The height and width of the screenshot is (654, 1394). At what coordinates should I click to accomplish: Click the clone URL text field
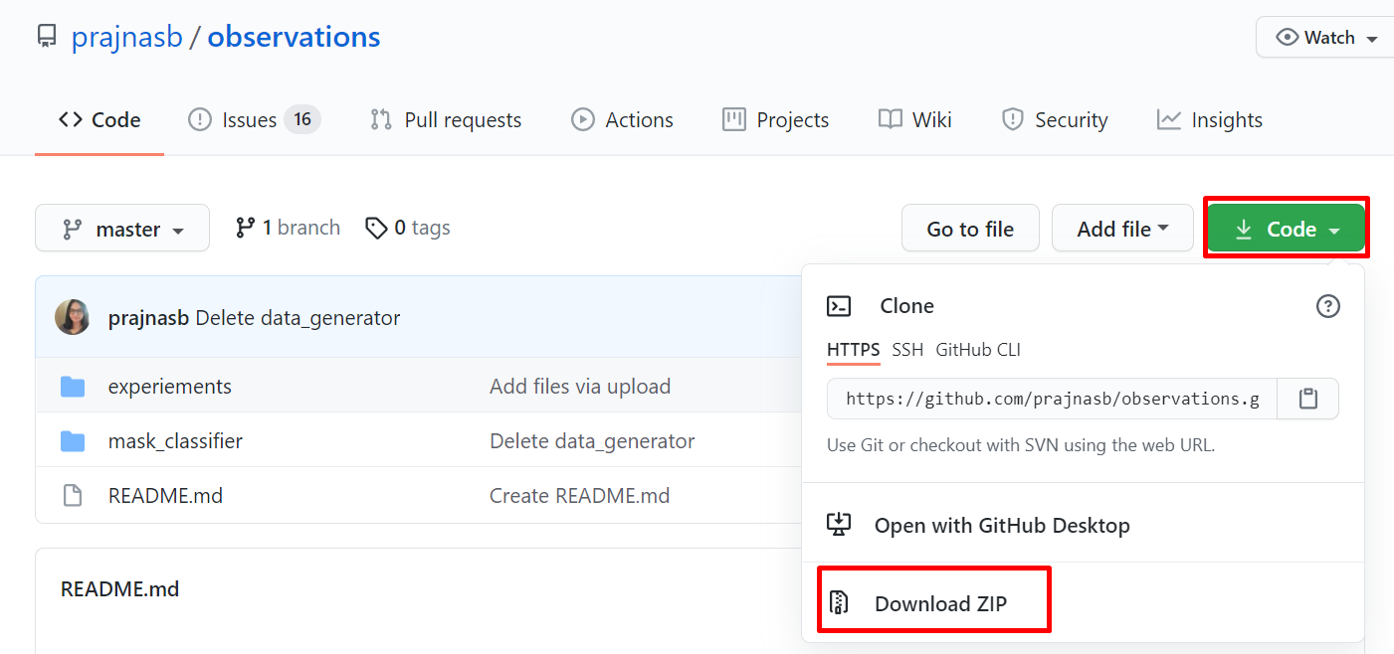click(x=1053, y=399)
